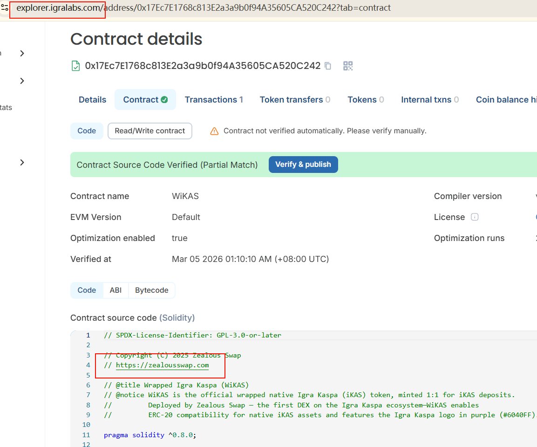Open the zealousswap.com link in the source code

(163, 365)
